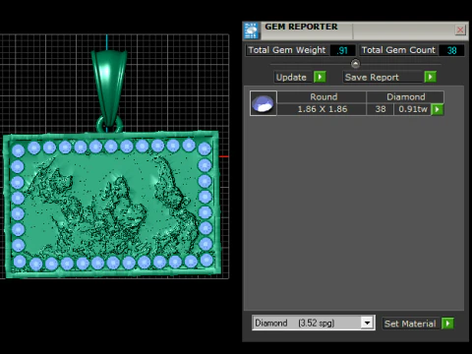Click the engraved map on the pendant
The height and width of the screenshot is (354, 472).
(111, 206)
